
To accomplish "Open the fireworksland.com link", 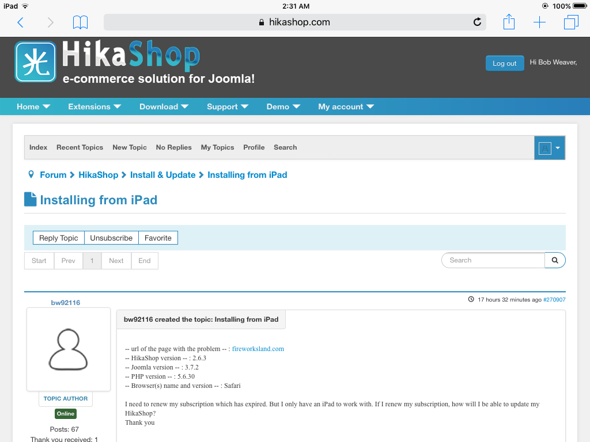I will (258, 349).
